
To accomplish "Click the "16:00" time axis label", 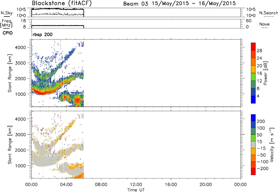I will pyautogui.click(x=171, y=185).
